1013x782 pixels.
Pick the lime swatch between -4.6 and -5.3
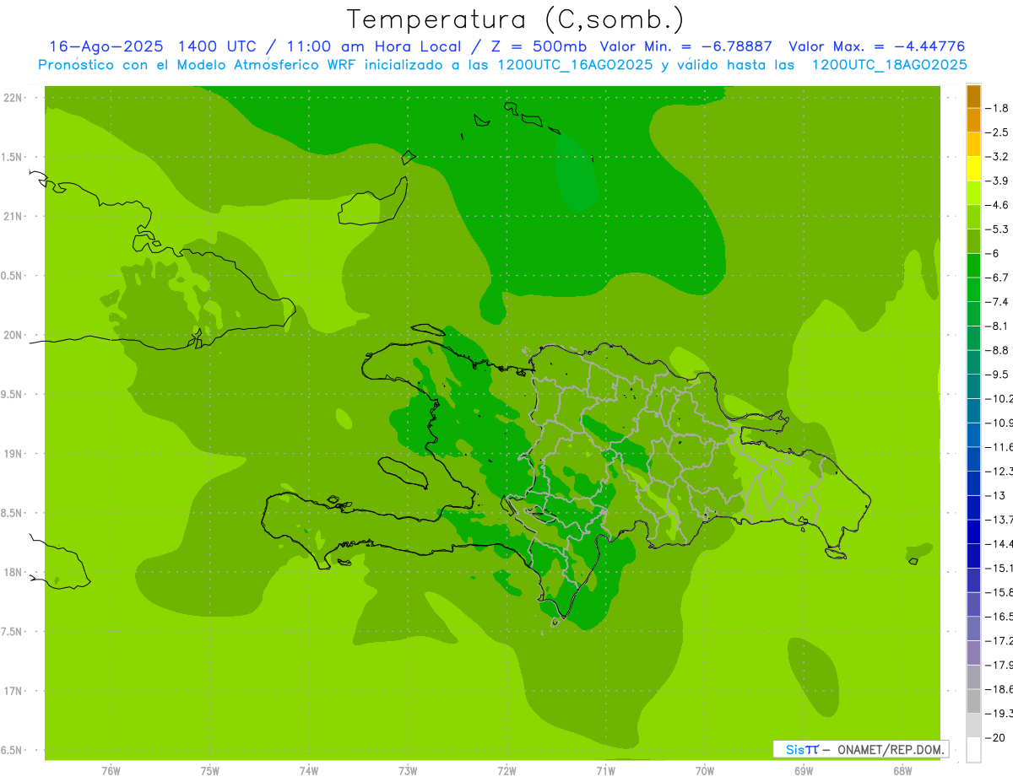click(x=973, y=217)
